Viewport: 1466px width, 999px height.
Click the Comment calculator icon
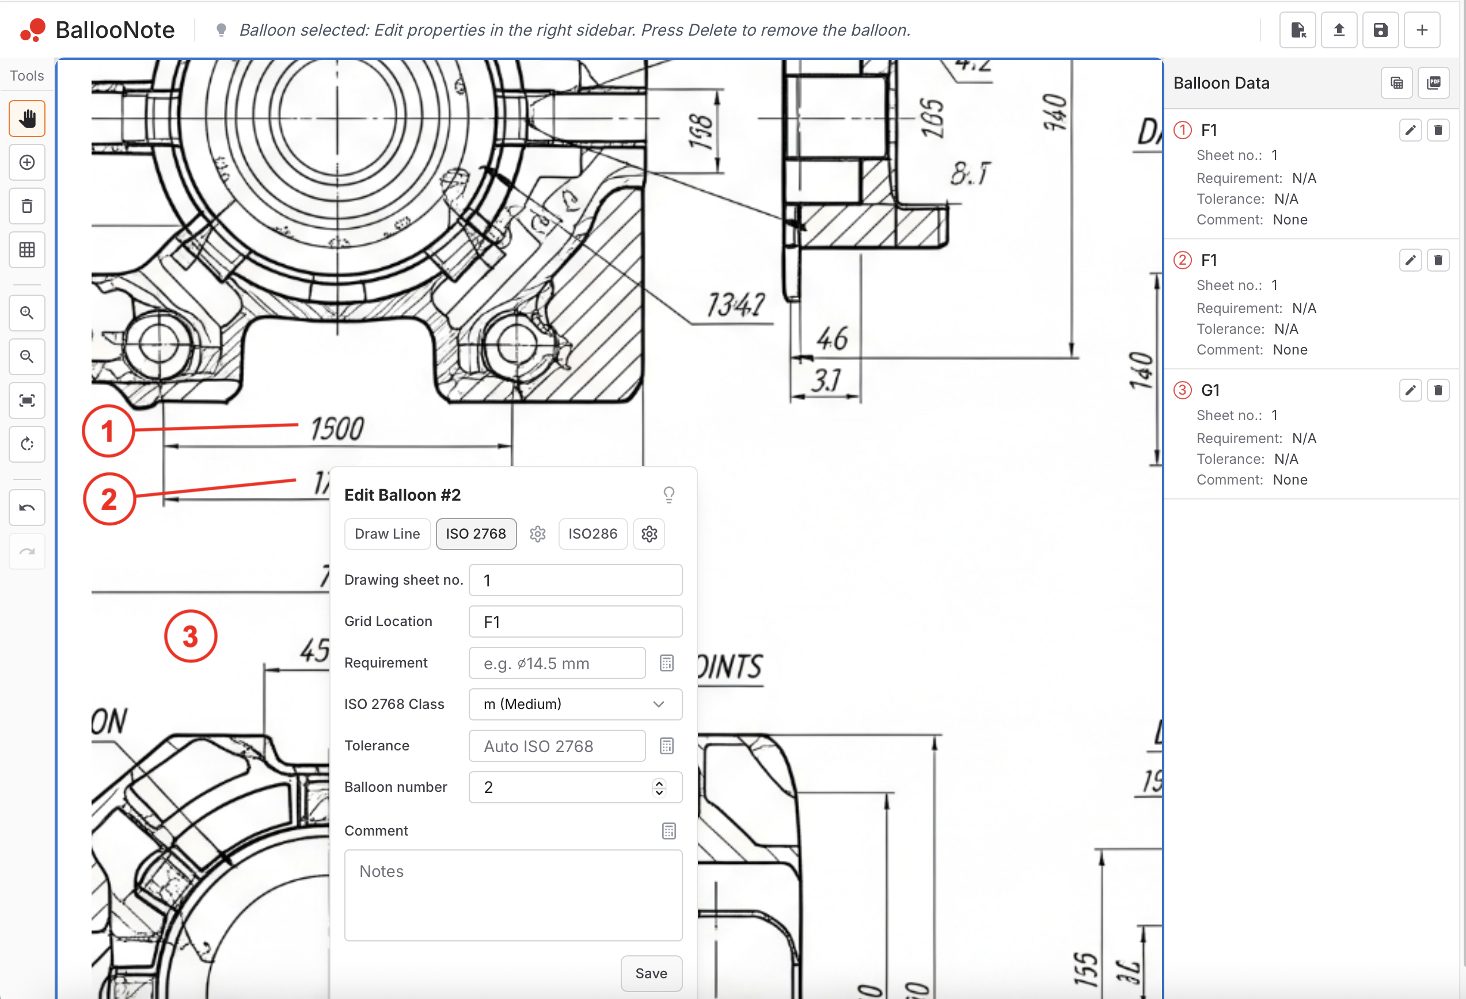point(669,832)
